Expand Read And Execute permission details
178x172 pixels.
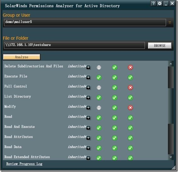(88, 128)
